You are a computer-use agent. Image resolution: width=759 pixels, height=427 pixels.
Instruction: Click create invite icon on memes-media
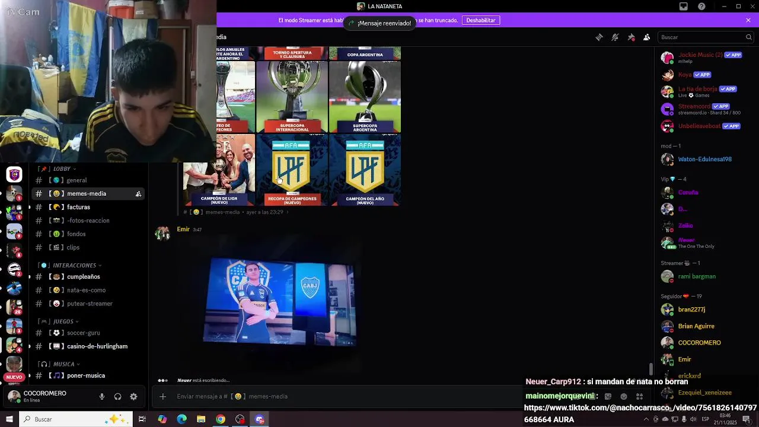click(138, 194)
